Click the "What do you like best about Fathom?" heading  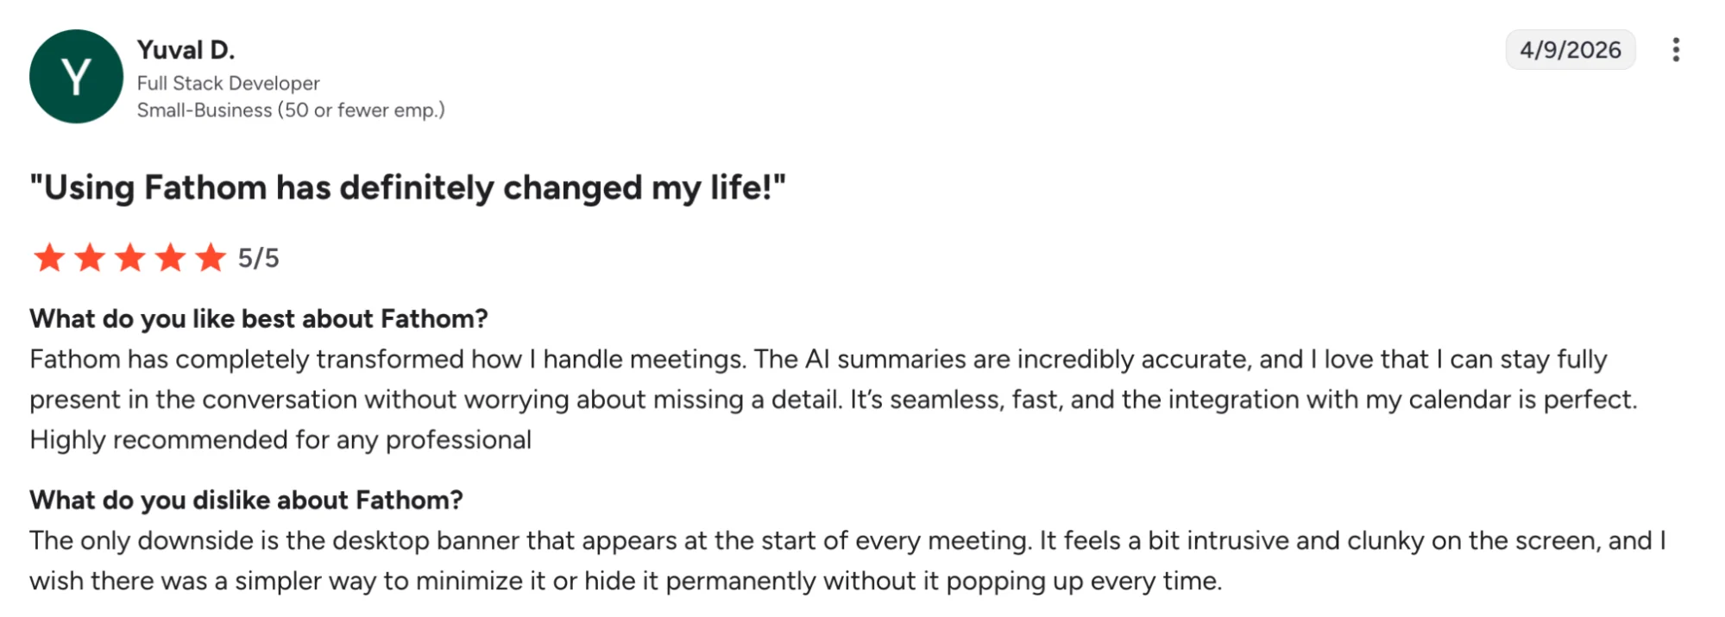click(x=259, y=319)
